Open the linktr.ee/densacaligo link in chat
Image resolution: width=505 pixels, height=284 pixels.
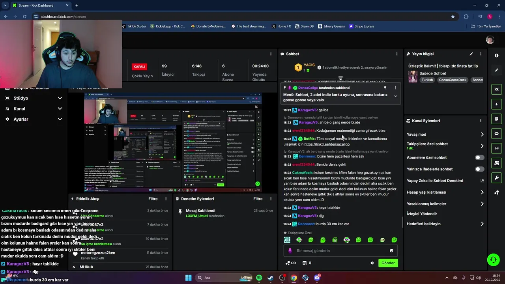[327, 144]
